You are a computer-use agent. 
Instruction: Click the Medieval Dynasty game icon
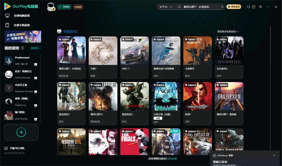[9, 88]
